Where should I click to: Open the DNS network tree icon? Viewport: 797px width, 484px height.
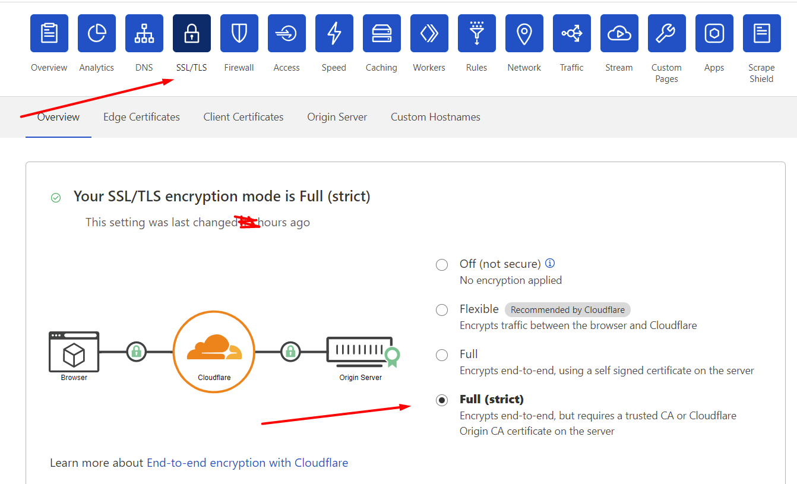[x=144, y=33]
